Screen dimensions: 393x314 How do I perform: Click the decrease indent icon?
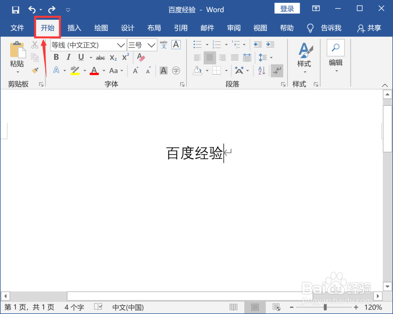click(258, 45)
